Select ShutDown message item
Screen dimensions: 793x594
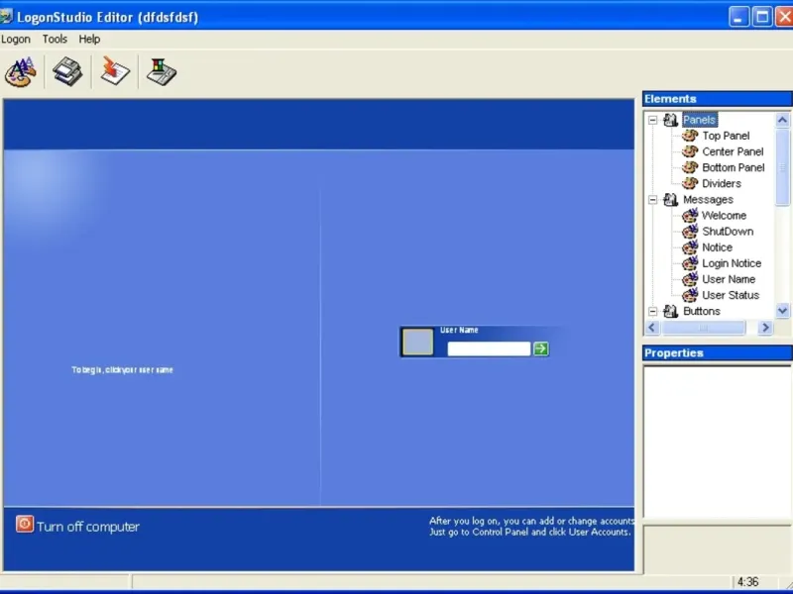click(728, 232)
